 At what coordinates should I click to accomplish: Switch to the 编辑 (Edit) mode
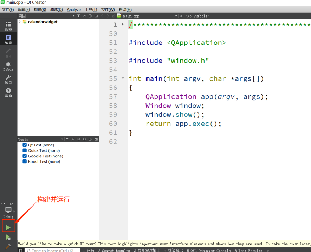[x=8, y=39]
